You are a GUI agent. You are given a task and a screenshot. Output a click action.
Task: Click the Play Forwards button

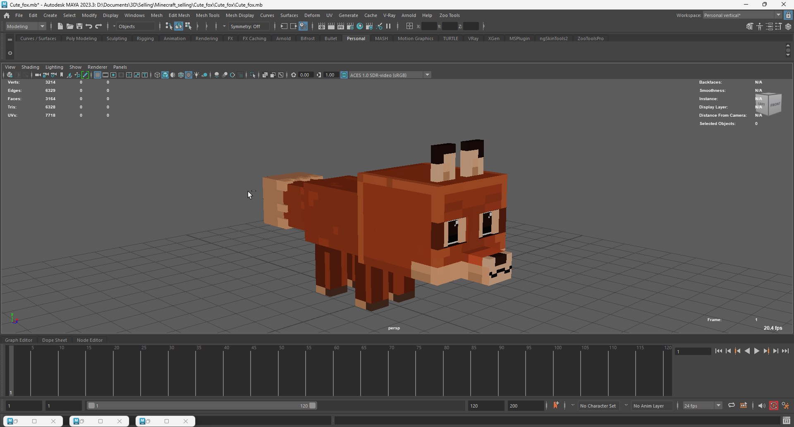[x=756, y=351]
